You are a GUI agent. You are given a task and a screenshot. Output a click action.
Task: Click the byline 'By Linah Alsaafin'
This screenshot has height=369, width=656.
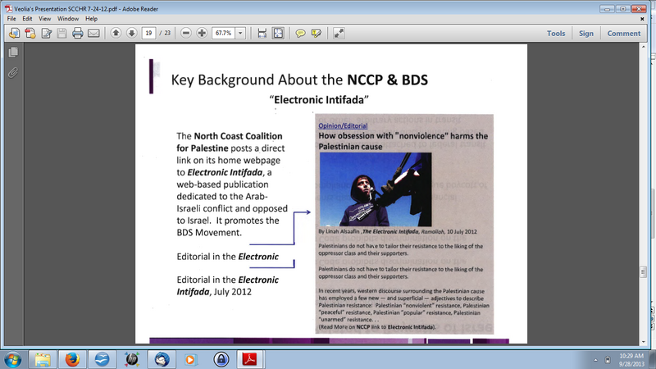pyautogui.click(x=339, y=231)
